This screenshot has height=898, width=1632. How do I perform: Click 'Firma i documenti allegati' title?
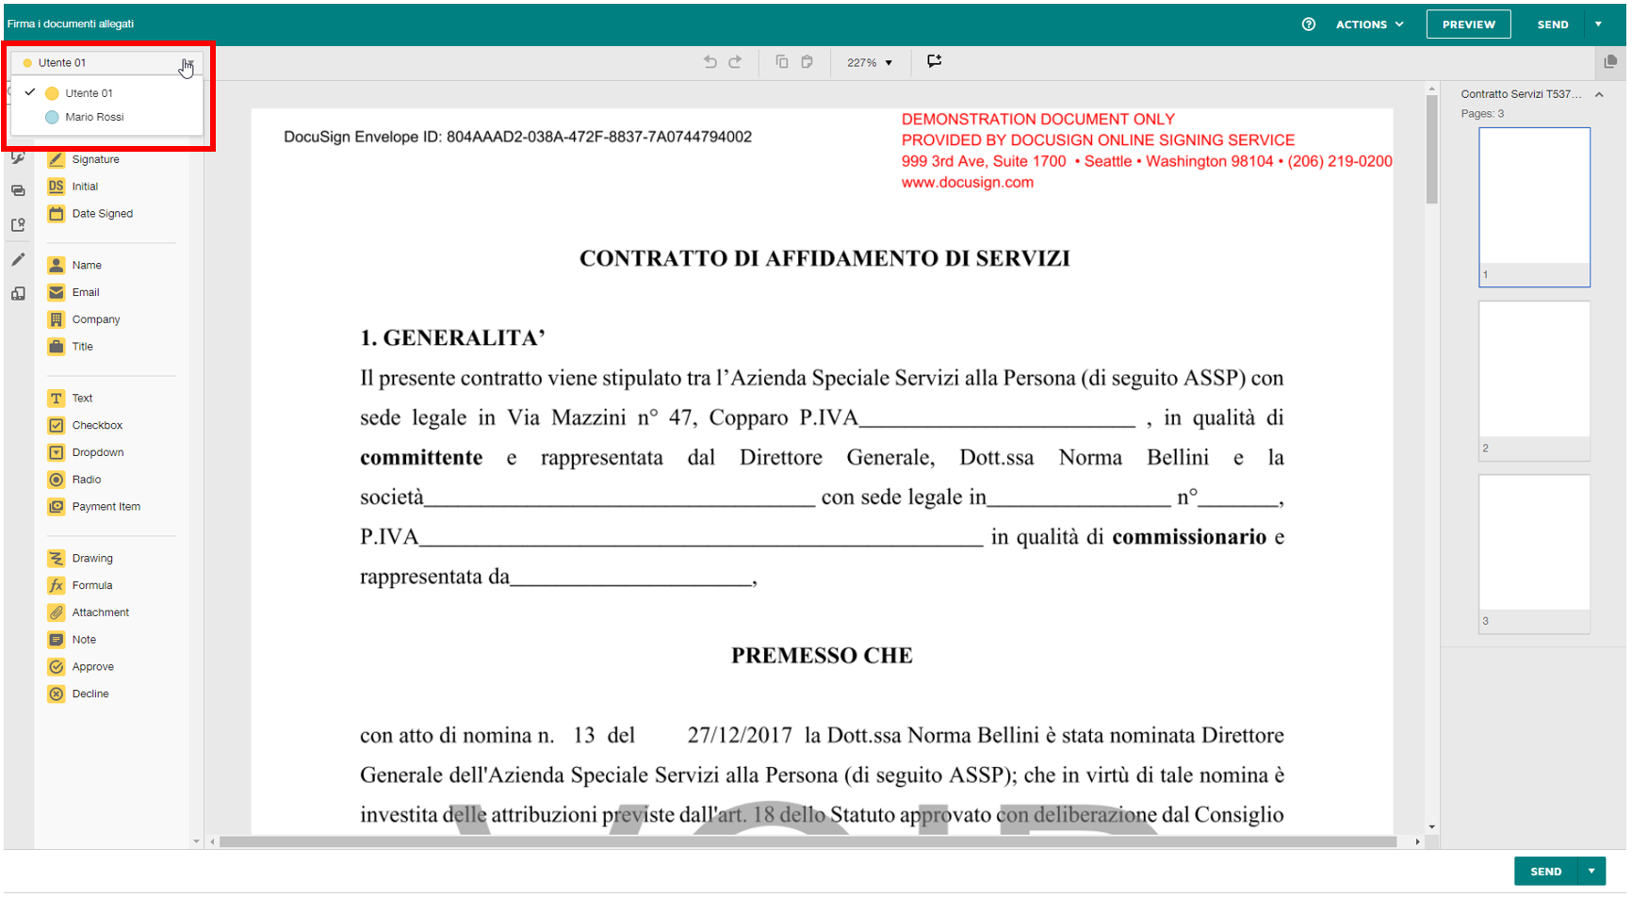point(71,24)
